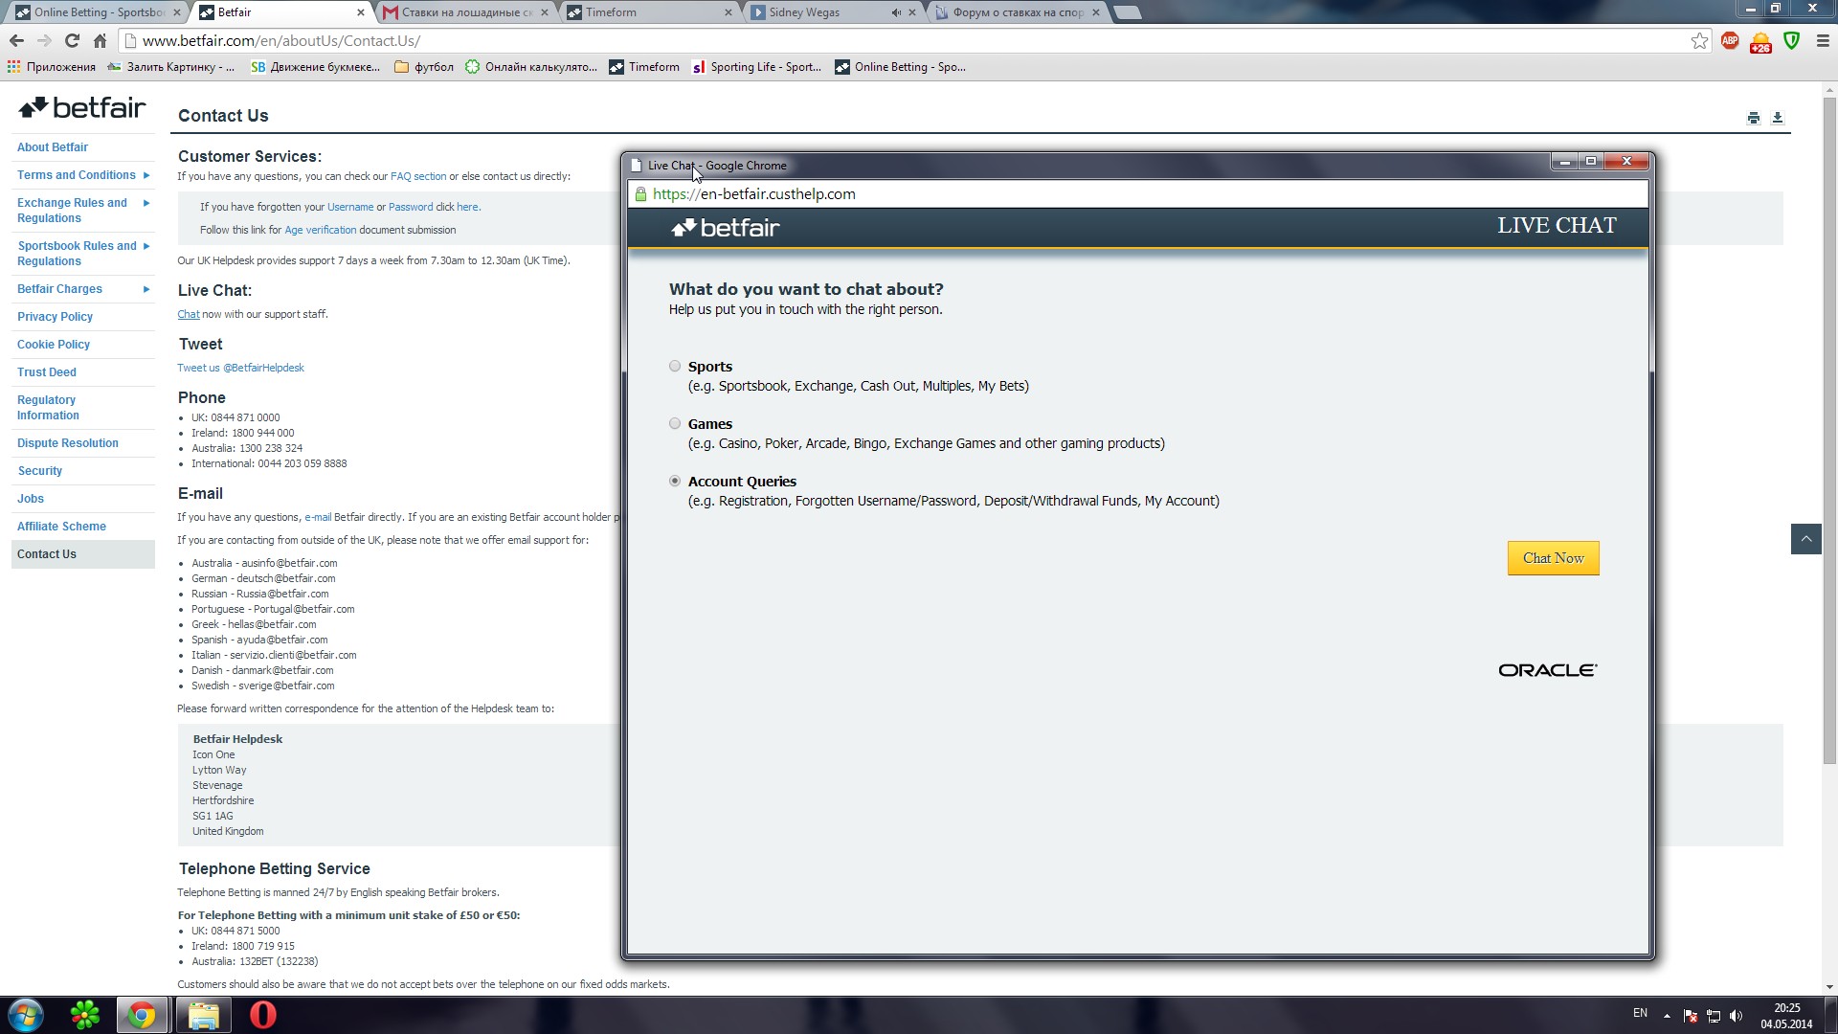Switch to Chrome in the taskbar
Image resolution: width=1838 pixels, height=1034 pixels.
pyautogui.click(x=142, y=1015)
